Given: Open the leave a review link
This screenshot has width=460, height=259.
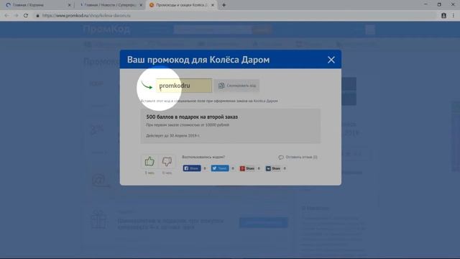Looking at the screenshot, I should (x=298, y=157).
